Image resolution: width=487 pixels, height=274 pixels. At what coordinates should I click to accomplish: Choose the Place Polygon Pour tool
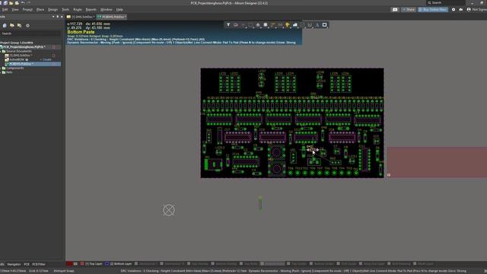[295, 25]
